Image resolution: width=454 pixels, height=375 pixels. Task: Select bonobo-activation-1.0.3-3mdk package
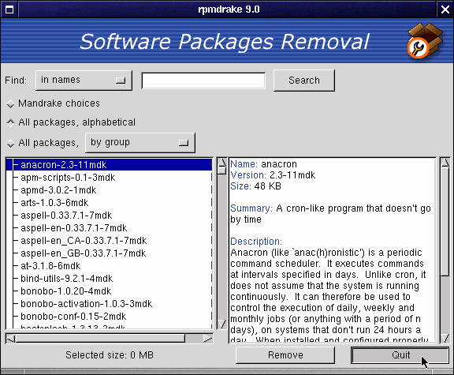[x=109, y=303]
